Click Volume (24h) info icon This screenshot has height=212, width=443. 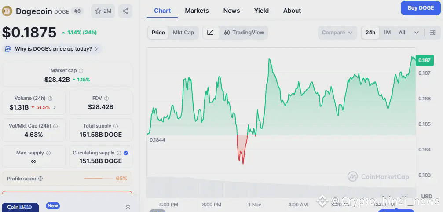[x=50, y=99]
